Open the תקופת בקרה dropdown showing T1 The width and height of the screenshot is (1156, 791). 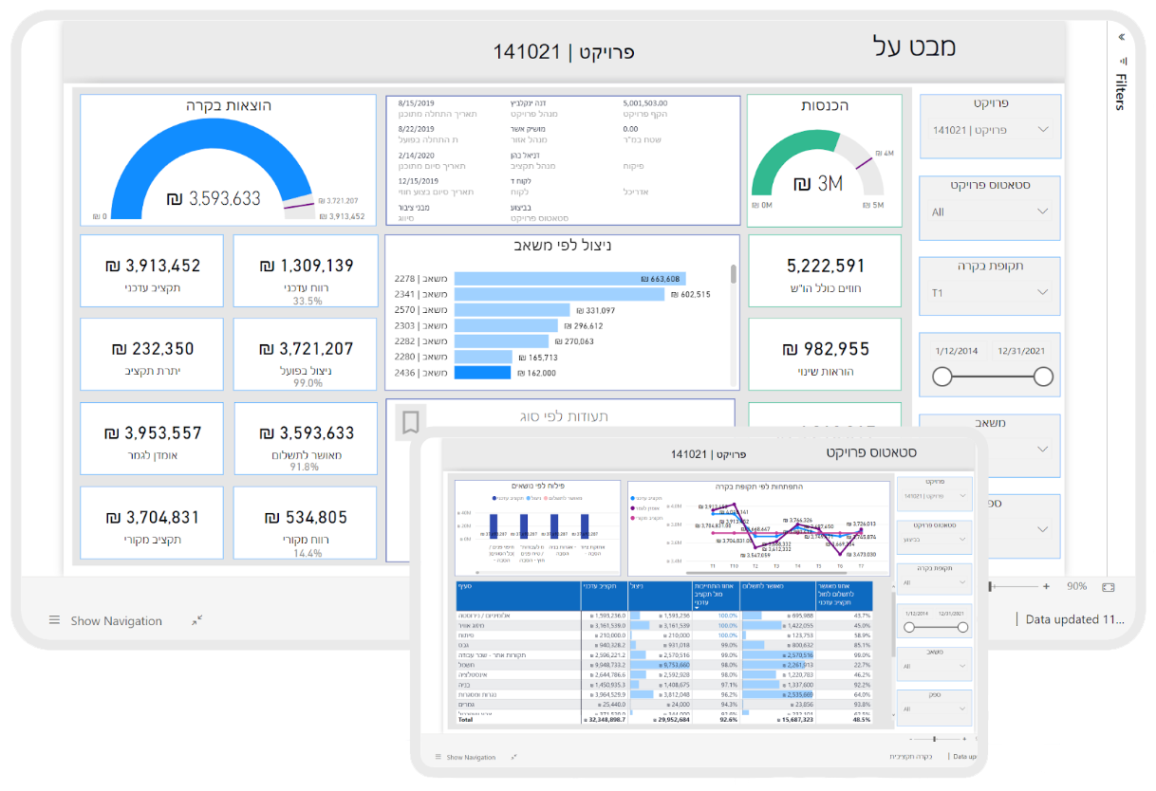pyautogui.click(x=990, y=293)
